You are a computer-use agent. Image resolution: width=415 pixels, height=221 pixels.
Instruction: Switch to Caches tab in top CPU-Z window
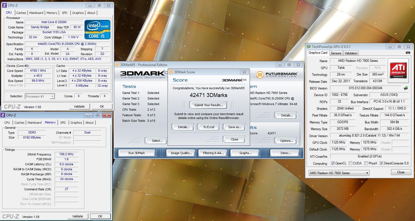(x=21, y=13)
